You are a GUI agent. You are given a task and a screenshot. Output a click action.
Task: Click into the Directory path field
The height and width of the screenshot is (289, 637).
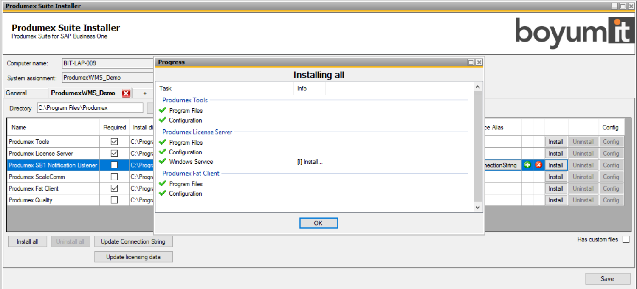tap(90, 108)
